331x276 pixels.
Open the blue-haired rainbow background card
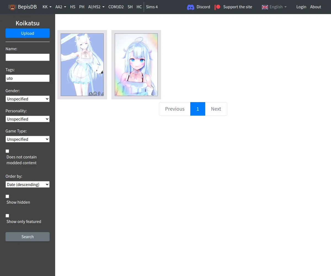136,65
